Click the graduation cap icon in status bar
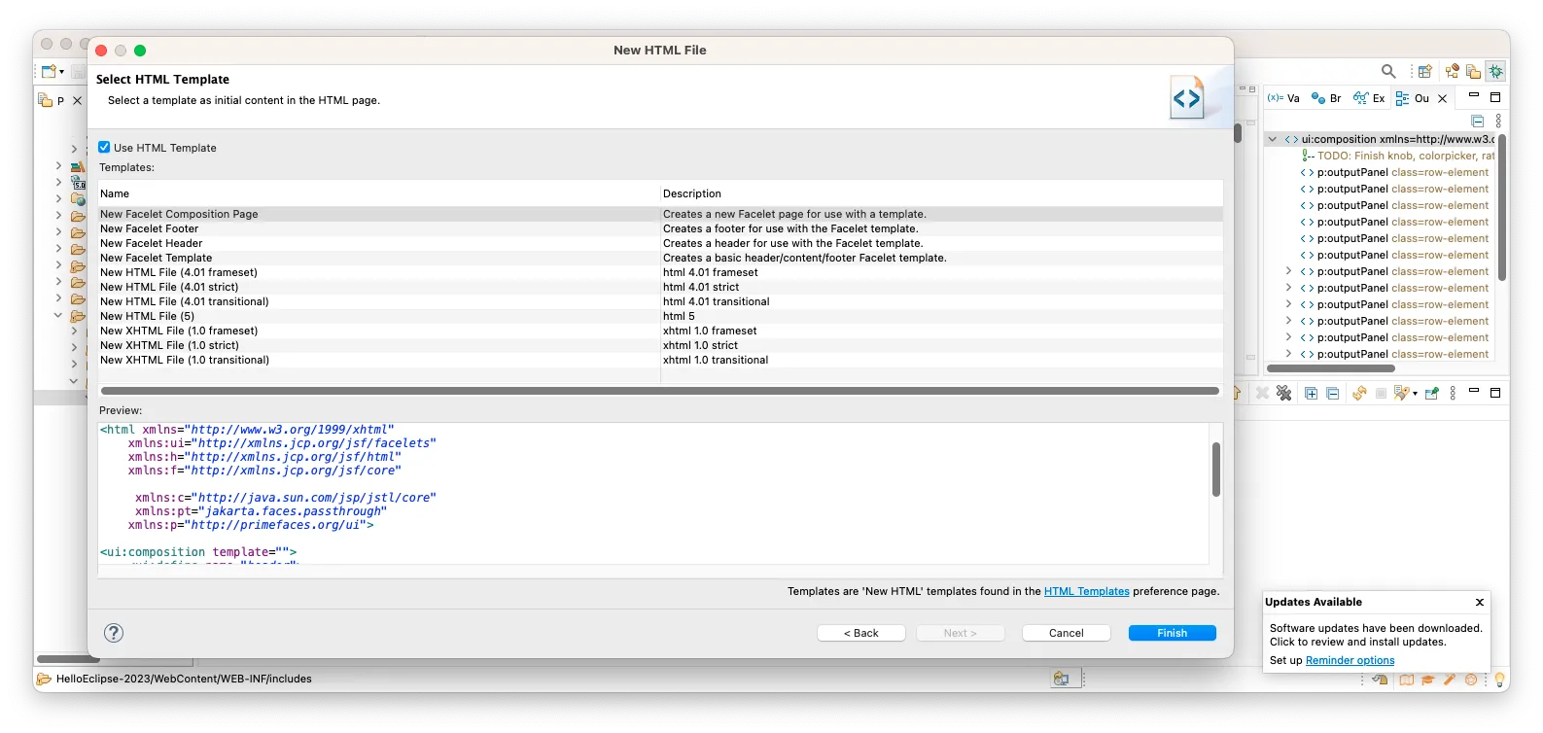Image resolution: width=1543 pixels, height=733 pixels. coord(1428,680)
